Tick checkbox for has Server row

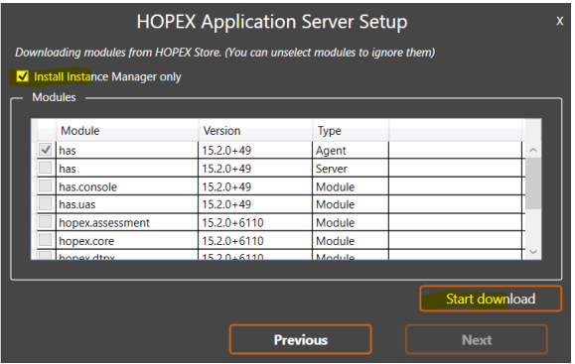[46, 168]
